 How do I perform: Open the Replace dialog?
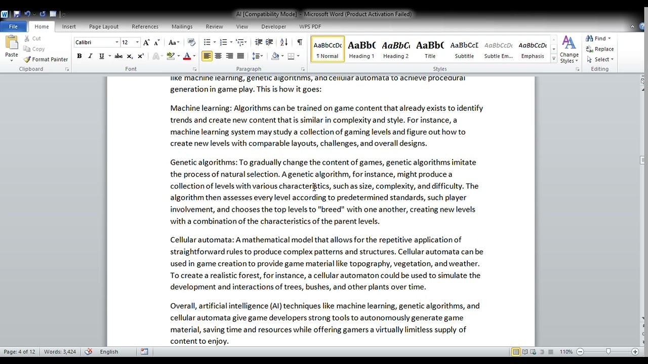(600, 49)
